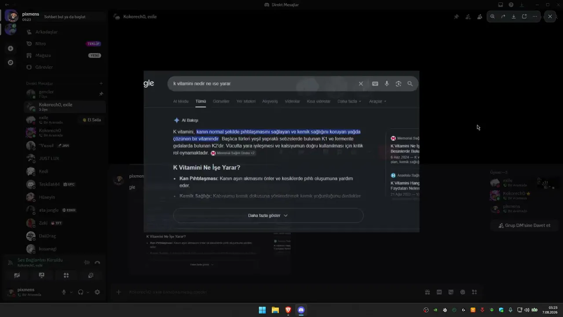563x317 pixels.
Task: Open Mağaza shop page
Action: tap(65, 55)
